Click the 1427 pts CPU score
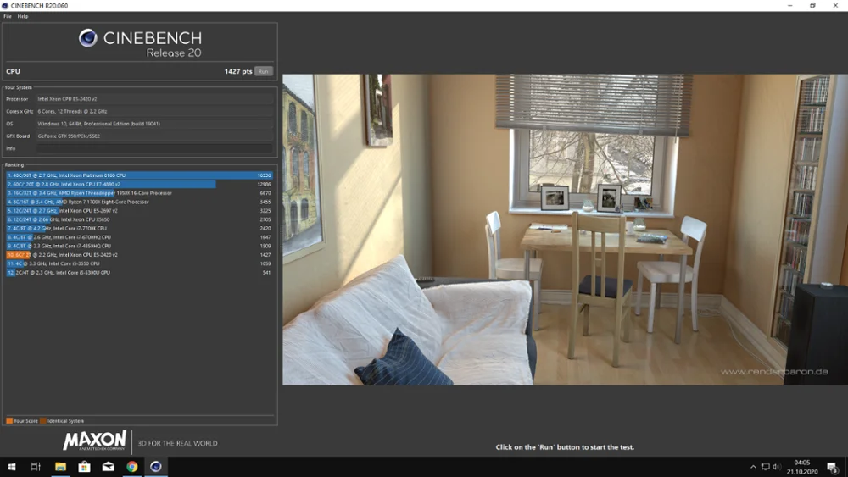The image size is (848, 477). coord(238,71)
